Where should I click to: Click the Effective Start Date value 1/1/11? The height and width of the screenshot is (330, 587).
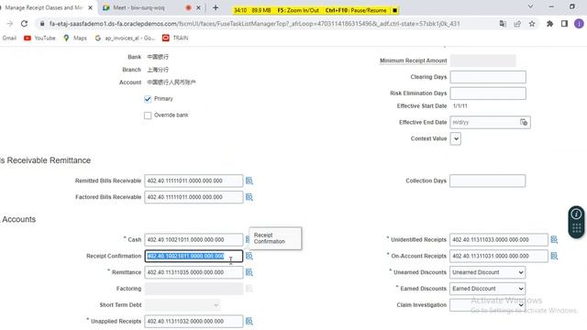460,106
